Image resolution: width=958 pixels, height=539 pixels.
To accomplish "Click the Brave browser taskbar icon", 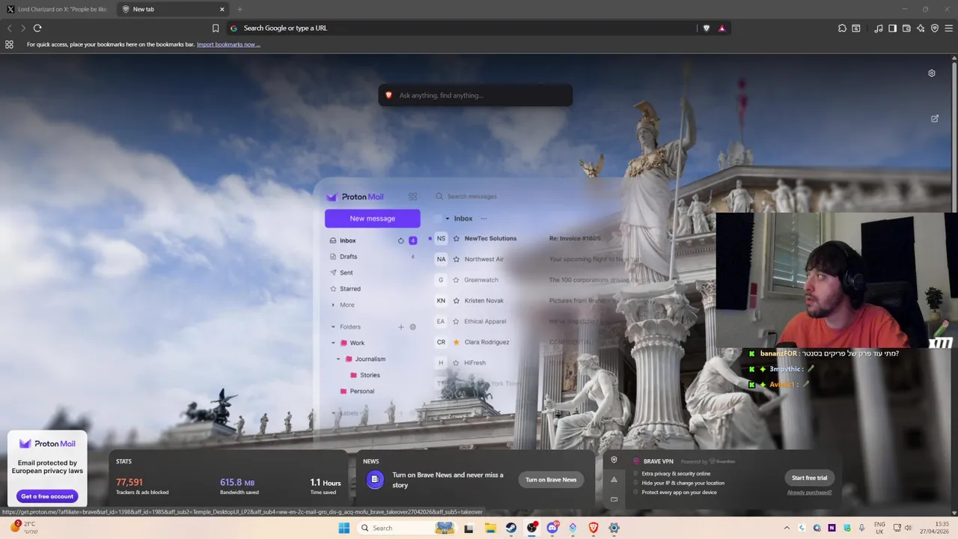I will (594, 528).
